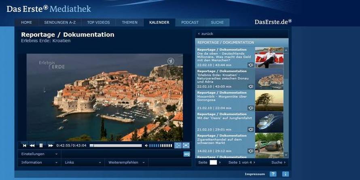Open the player layout options icon
Image resolution: width=360 pixels, height=180 pixels.
[x=178, y=145]
